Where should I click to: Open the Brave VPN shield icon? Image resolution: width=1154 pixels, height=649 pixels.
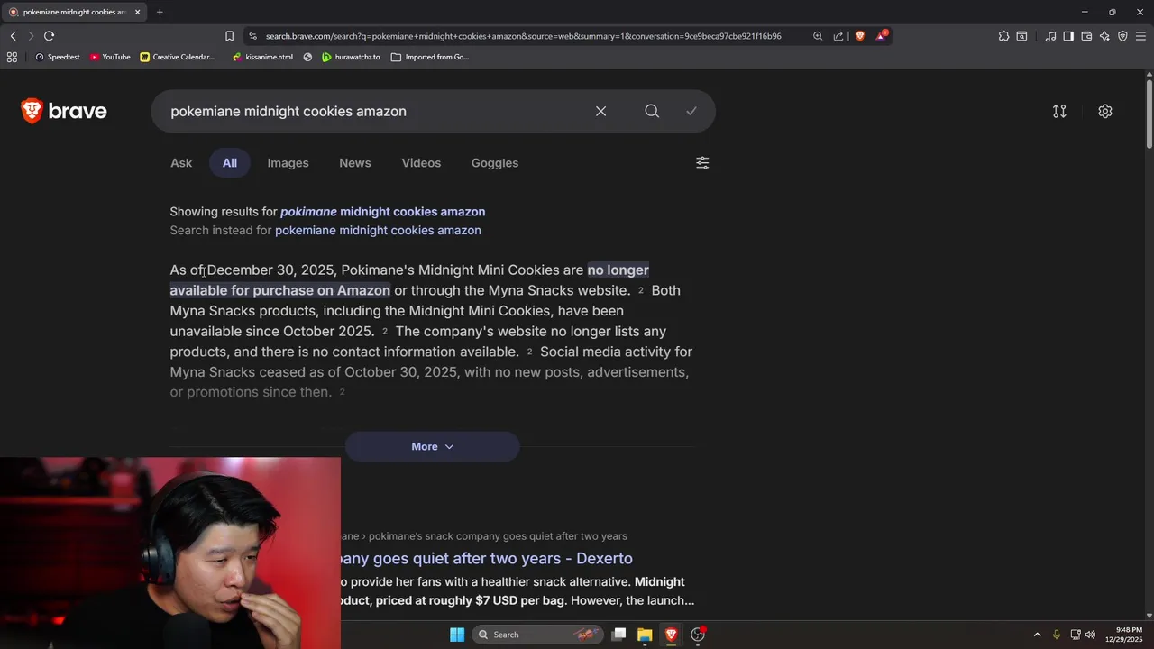1122,36
